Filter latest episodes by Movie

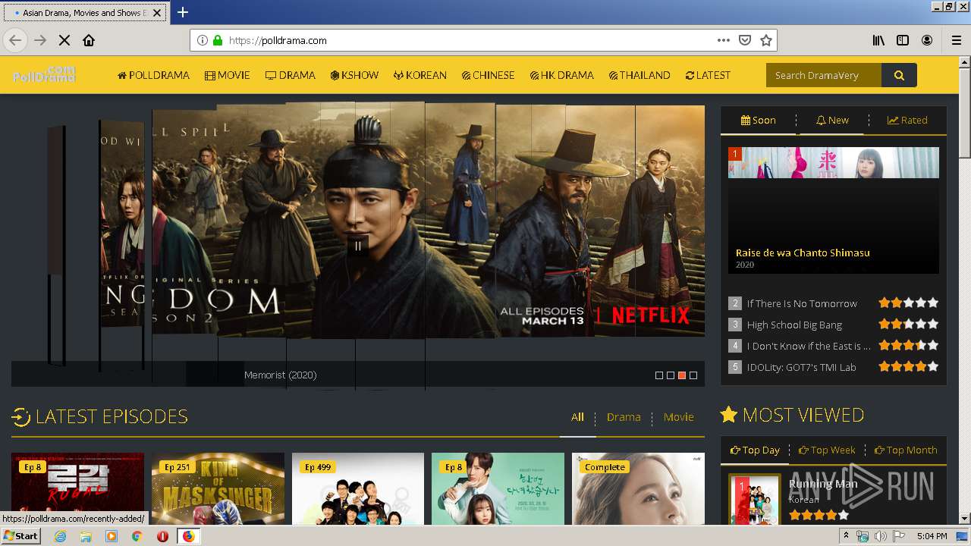[x=678, y=416]
